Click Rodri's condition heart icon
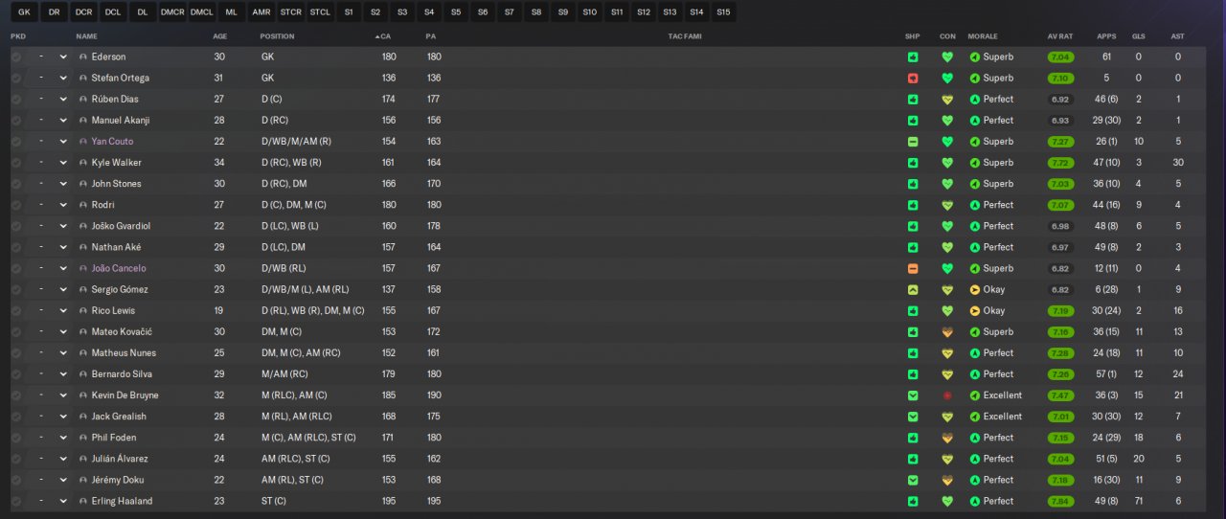 pyautogui.click(x=947, y=205)
